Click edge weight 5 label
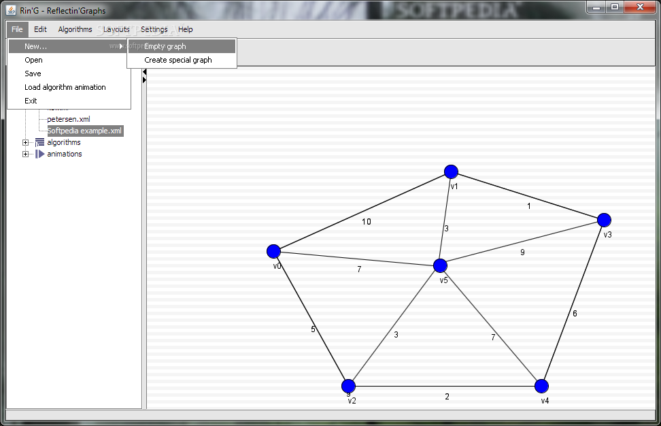The image size is (661, 426). pyautogui.click(x=313, y=329)
